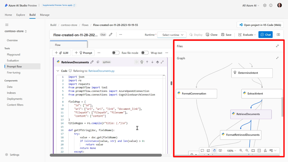The height and width of the screenshot is (162, 288).
Task: Move the RetrieveDocuments node up
Action: [147, 62]
